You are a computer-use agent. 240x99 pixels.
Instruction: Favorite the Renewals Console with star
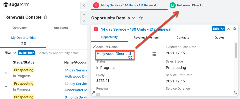pos(45,17)
